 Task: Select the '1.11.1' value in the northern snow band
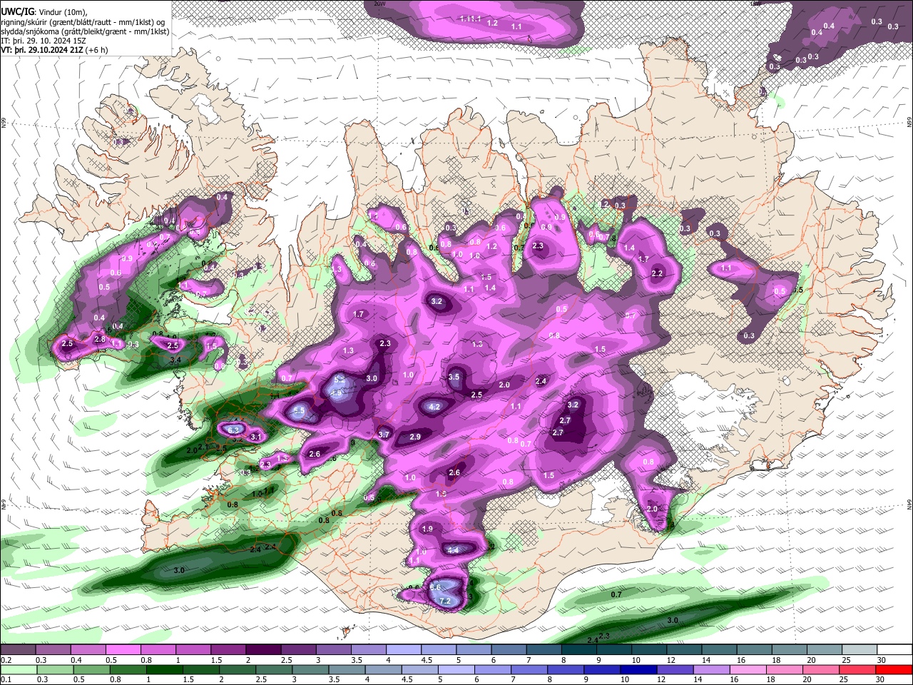coord(471,18)
